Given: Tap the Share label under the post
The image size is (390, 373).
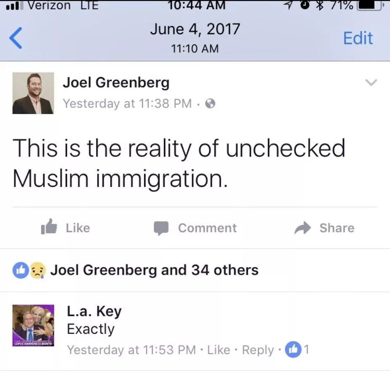Looking at the screenshot, I should pyautogui.click(x=337, y=228).
